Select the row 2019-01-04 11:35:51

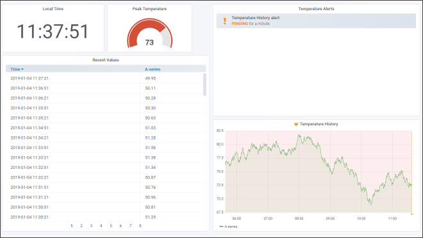(104, 108)
